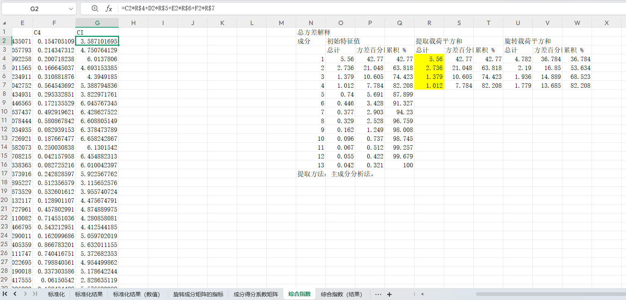Select the CI header cell
Screen dimensions: 626x300
(97, 32)
